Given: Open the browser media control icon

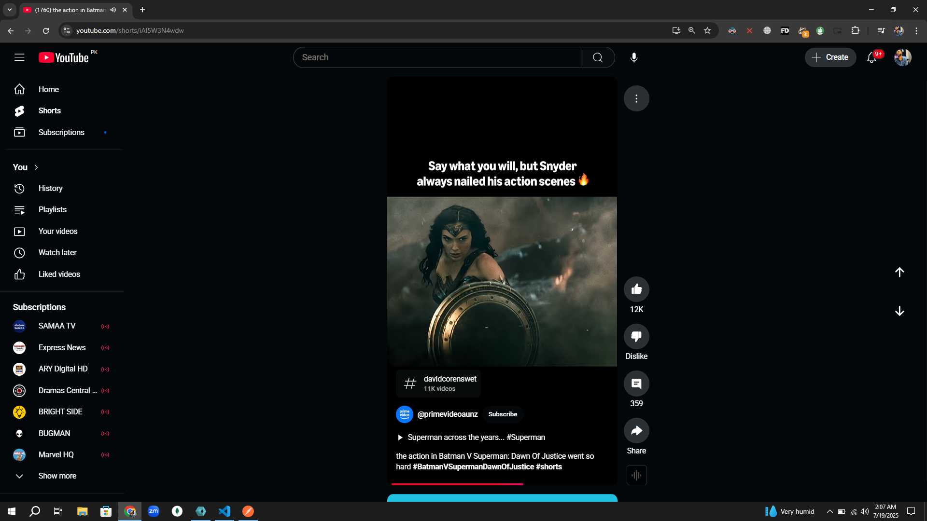Looking at the screenshot, I should (x=881, y=30).
